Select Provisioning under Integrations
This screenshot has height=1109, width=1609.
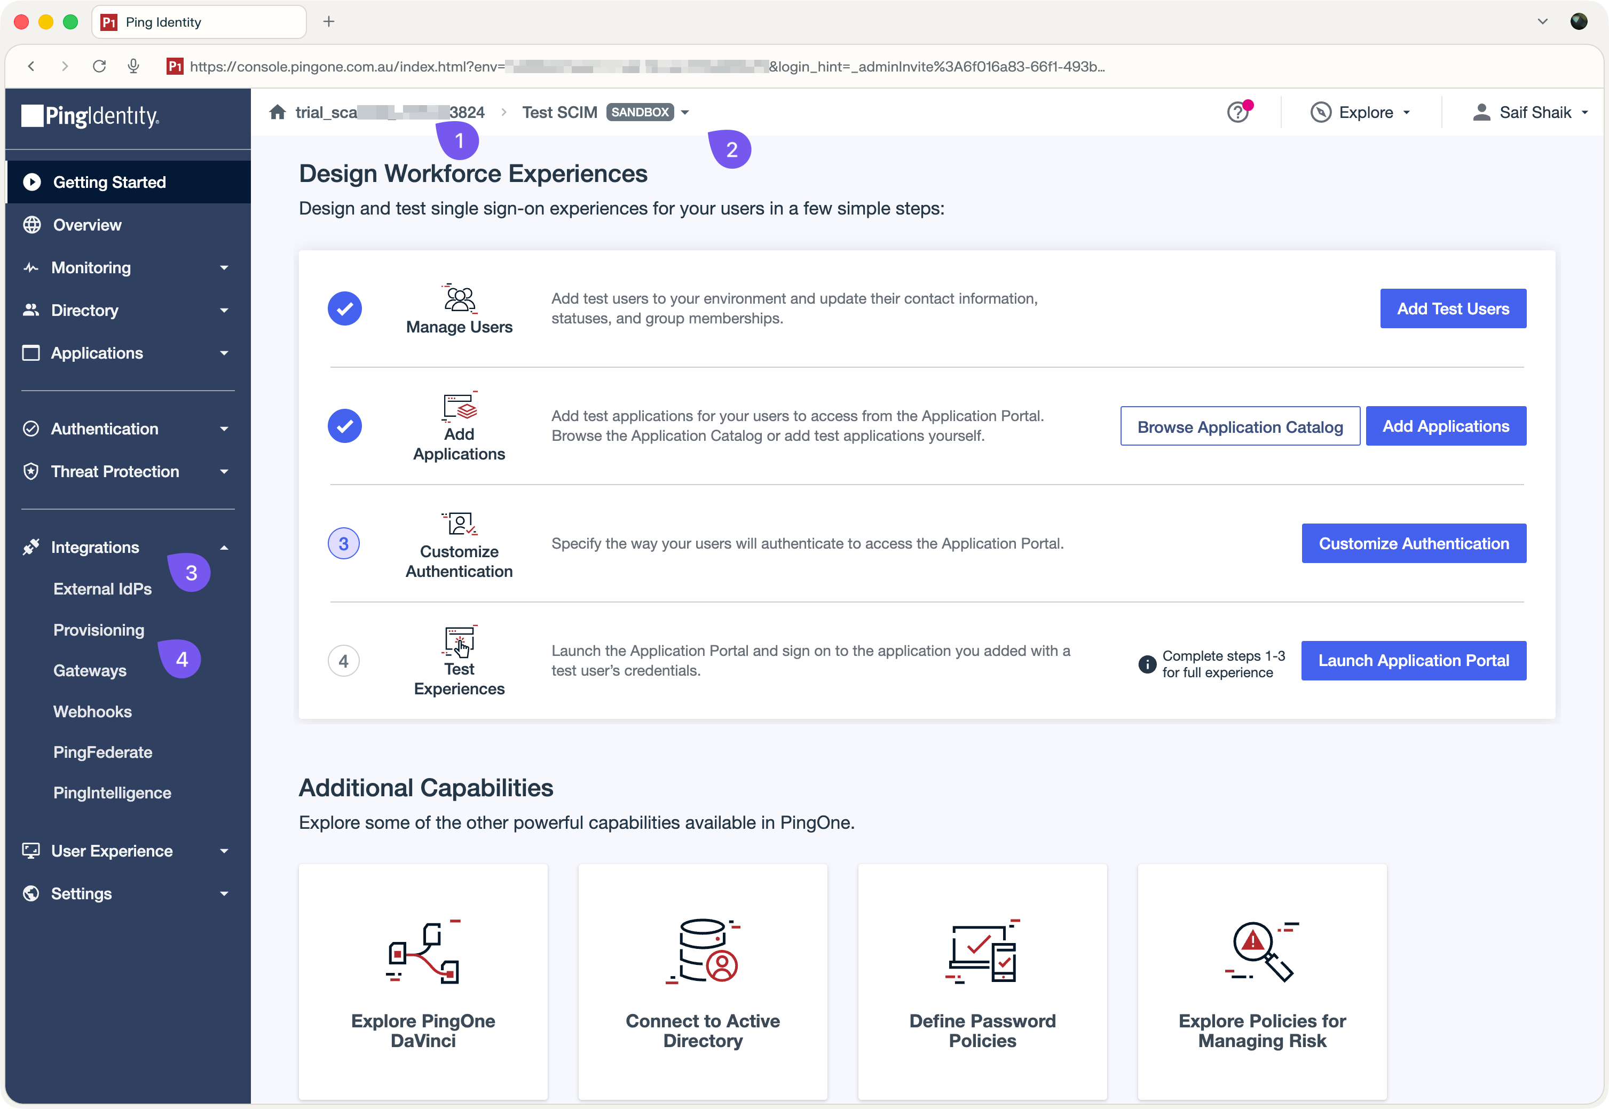pyautogui.click(x=99, y=630)
